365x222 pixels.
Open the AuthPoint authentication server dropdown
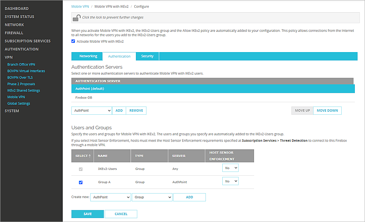(x=92, y=110)
